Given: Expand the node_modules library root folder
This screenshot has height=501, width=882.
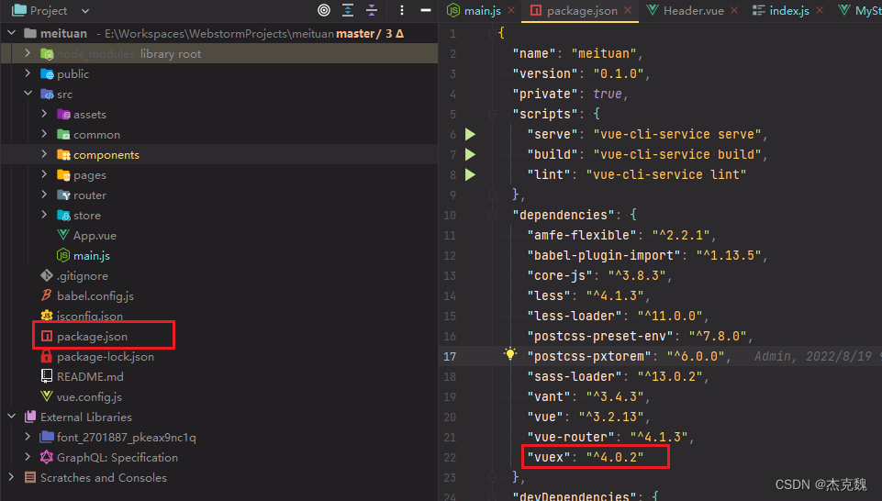Looking at the screenshot, I should click(x=28, y=53).
